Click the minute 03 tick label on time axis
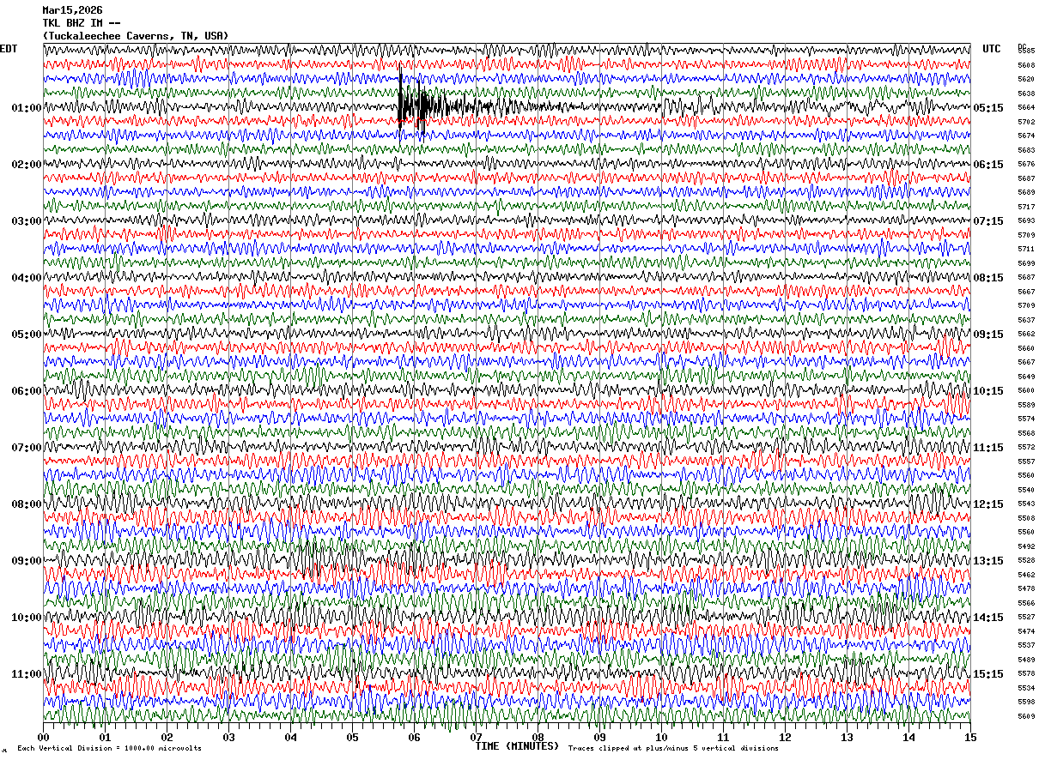1039x760 pixels. click(x=228, y=737)
